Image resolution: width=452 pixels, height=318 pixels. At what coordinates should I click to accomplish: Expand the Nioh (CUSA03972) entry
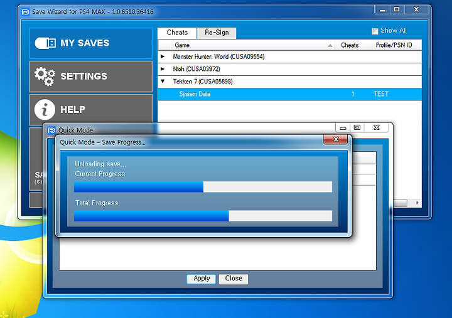point(163,69)
